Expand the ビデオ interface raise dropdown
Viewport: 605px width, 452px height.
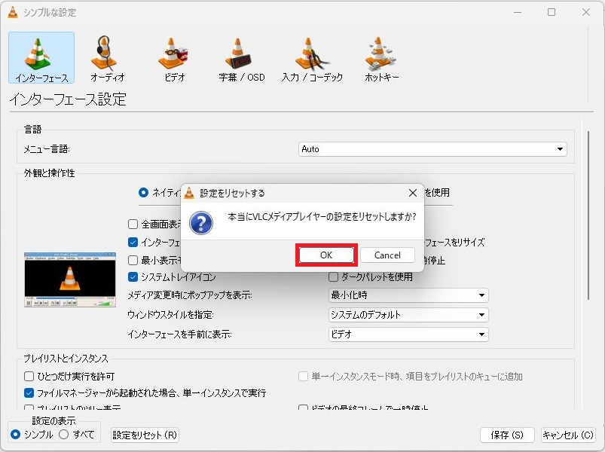coord(408,334)
